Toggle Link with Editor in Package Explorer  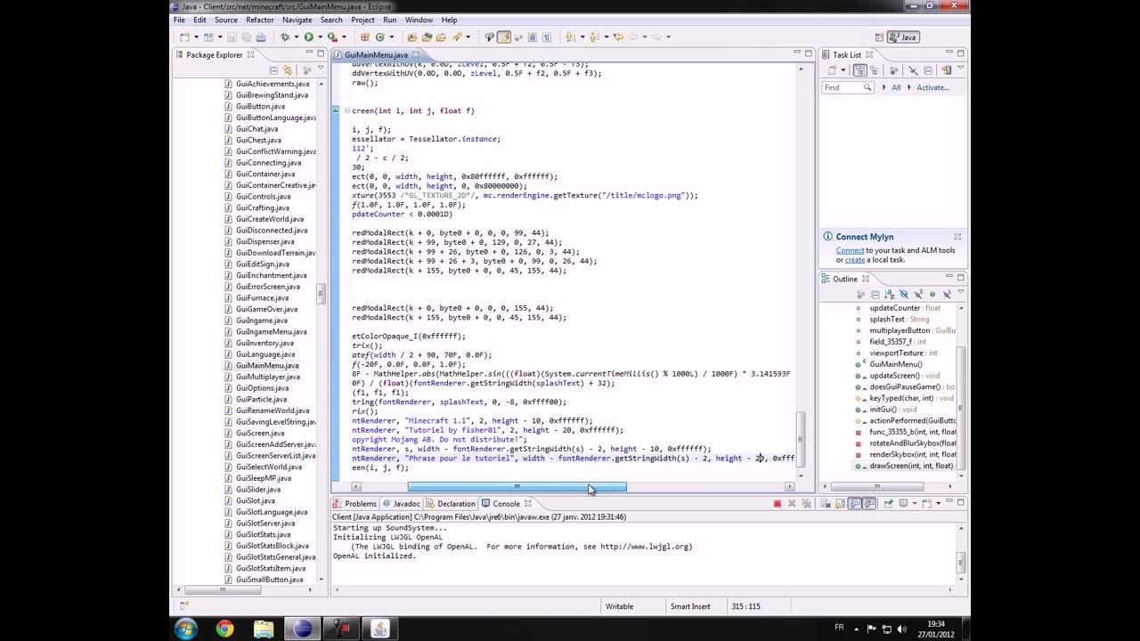[288, 70]
